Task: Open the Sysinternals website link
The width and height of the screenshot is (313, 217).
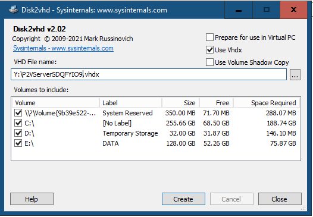Action: coord(63,48)
